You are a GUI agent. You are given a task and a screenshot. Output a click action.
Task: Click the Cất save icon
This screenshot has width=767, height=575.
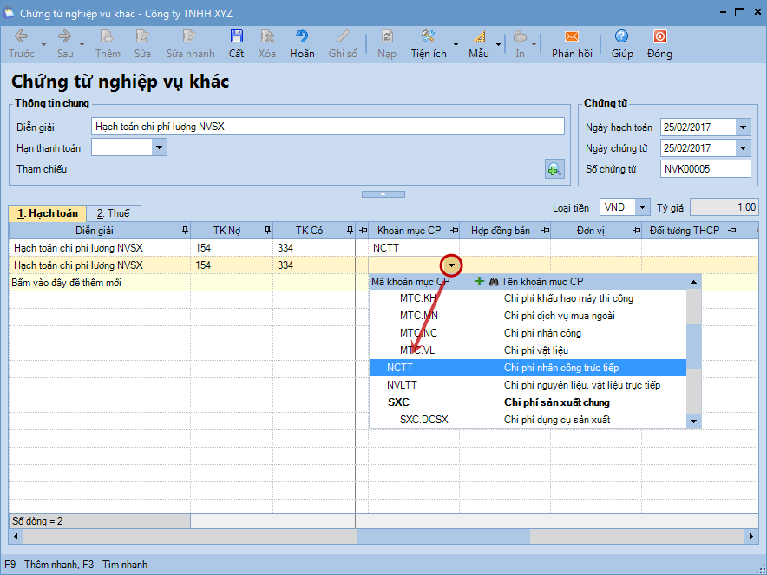pos(236,37)
